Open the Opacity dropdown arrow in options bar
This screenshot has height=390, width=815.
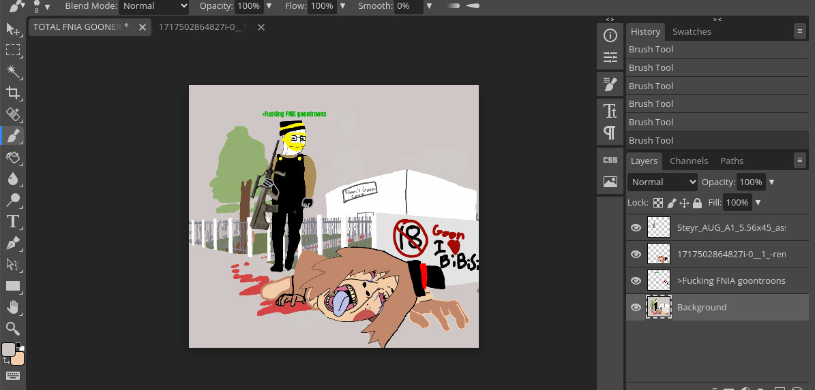(x=269, y=6)
